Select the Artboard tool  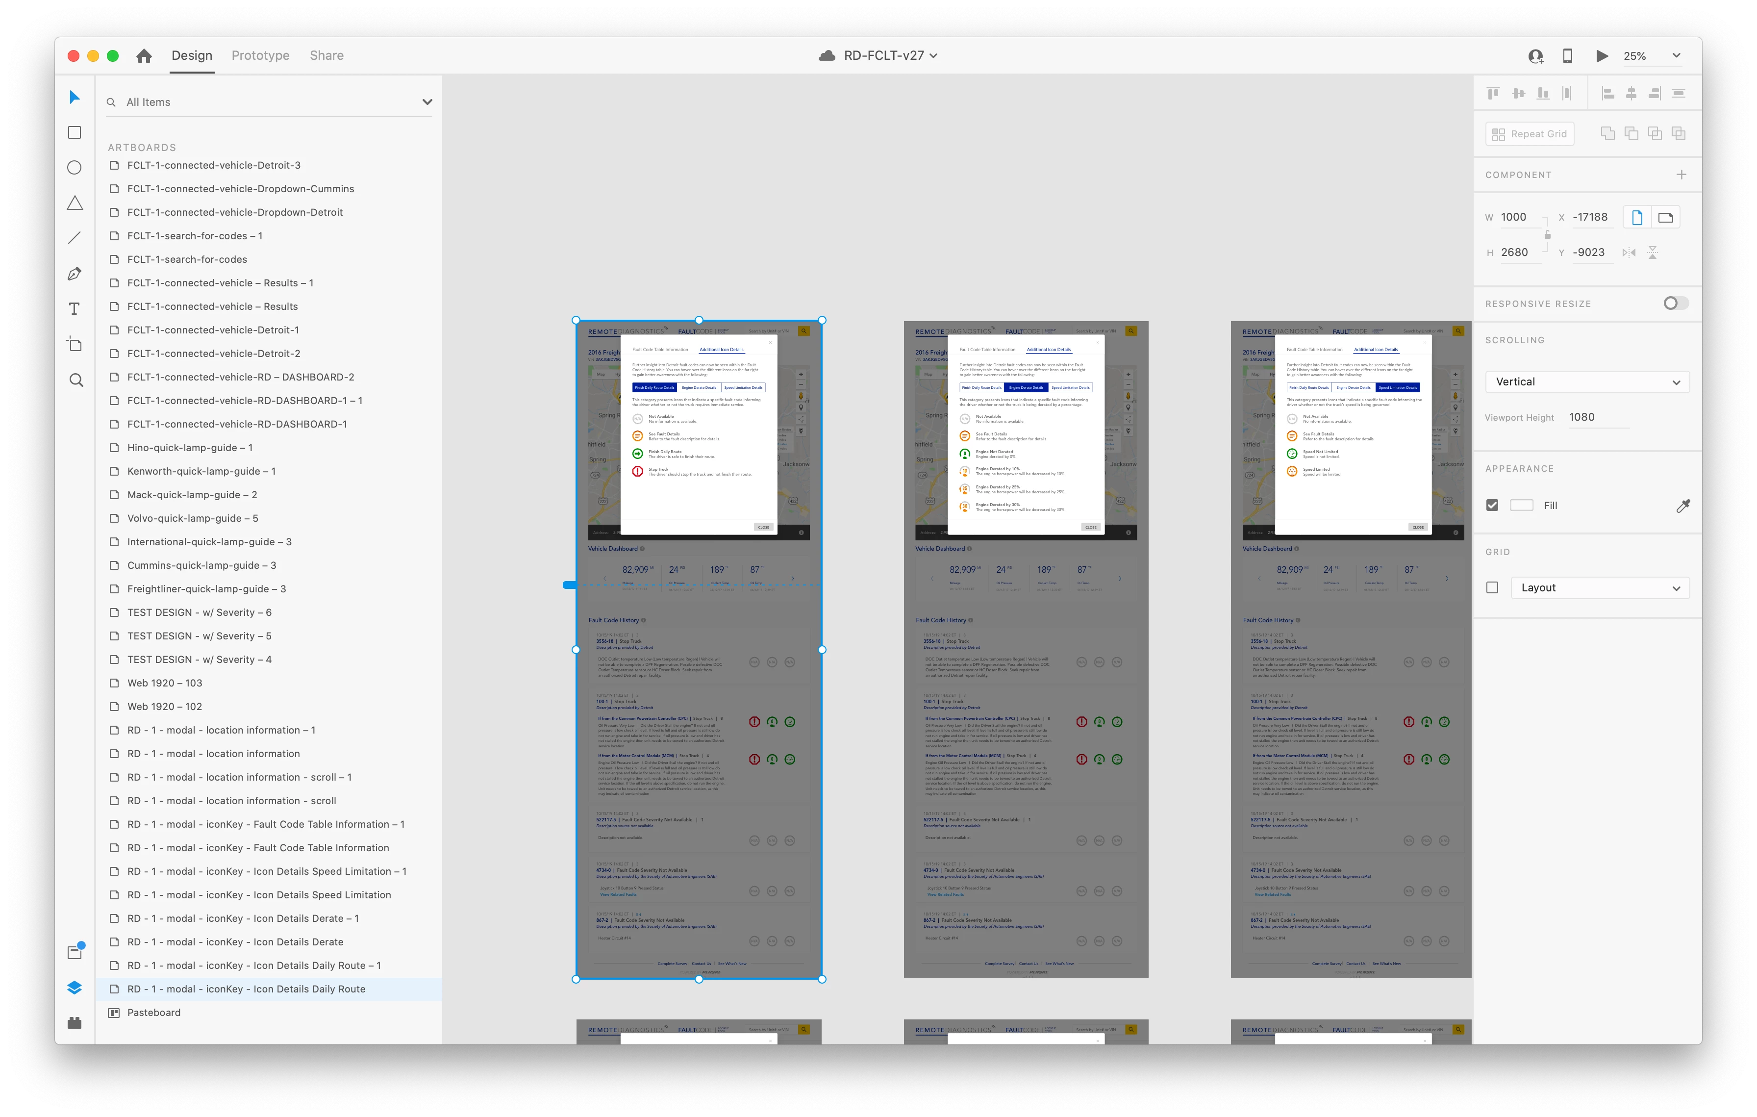[75, 344]
